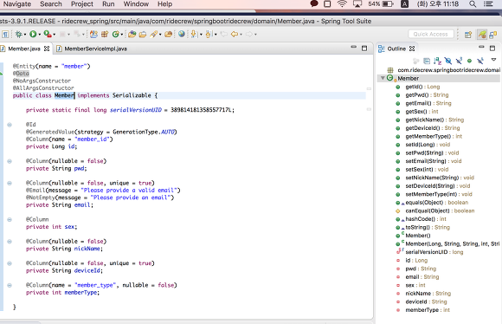Go to Previous Annotation arrow icon
This screenshot has width=502, height=324.
coord(209,34)
